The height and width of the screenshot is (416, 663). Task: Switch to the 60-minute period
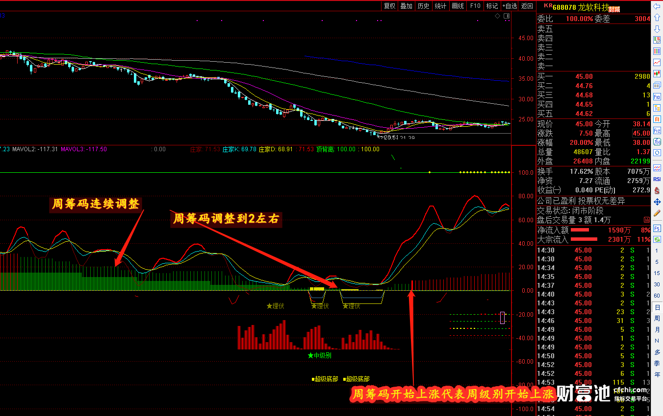pyautogui.click(x=657, y=295)
